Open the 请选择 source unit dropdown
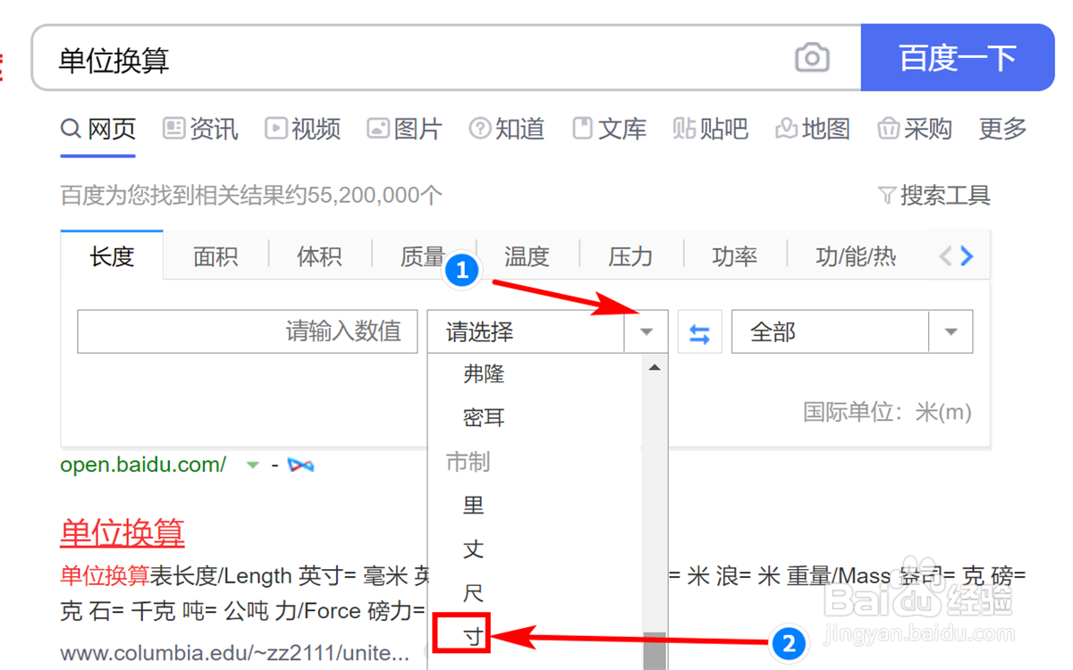This screenshot has height=670, width=1073. (x=548, y=332)
